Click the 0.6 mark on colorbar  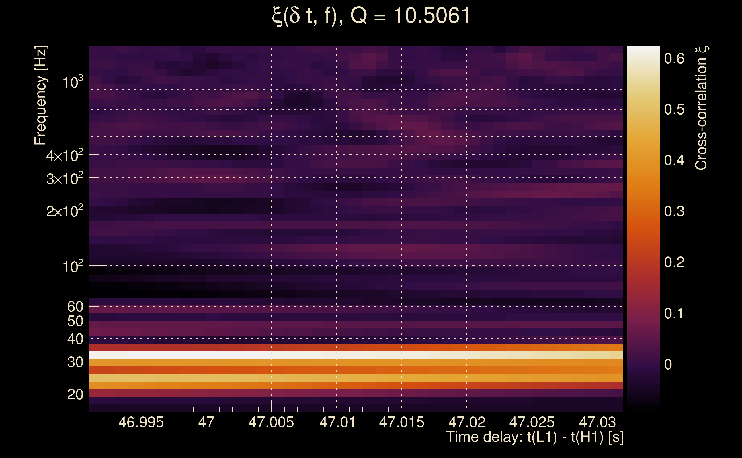(x=674, y=58)
